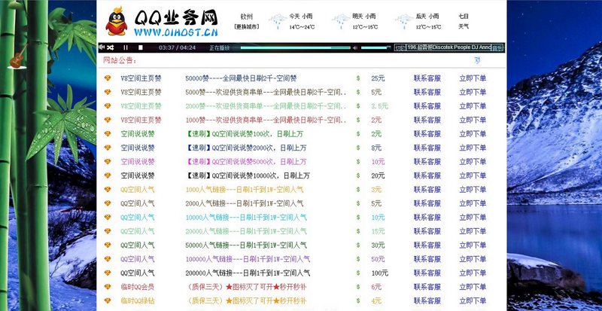
Task: Adjust the player volume slider
Action: 375,47
